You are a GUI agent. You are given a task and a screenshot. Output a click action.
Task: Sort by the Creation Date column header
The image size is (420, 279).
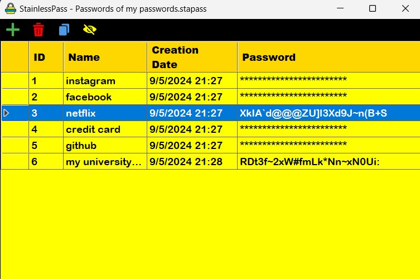tap(192, 57)
